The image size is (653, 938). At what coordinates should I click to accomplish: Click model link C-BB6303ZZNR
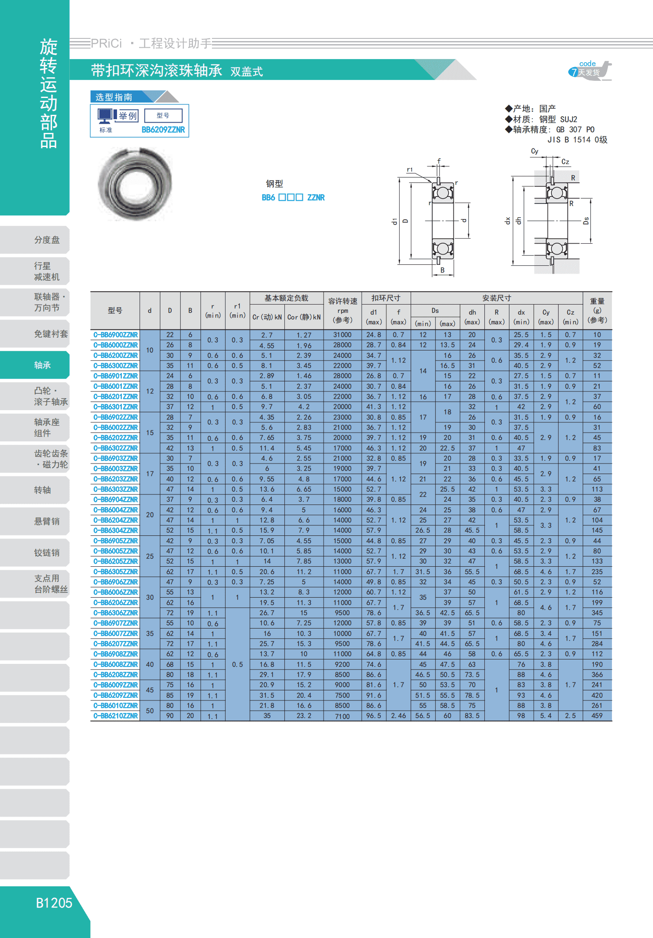pos(116,490)
